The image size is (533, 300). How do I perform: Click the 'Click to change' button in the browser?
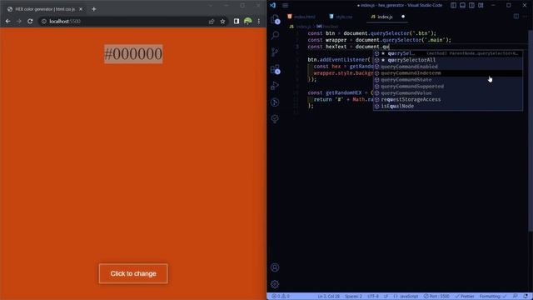[133, 273]
